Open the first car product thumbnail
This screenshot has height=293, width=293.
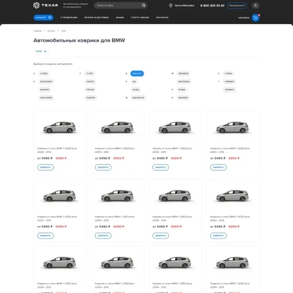(60, 127)
